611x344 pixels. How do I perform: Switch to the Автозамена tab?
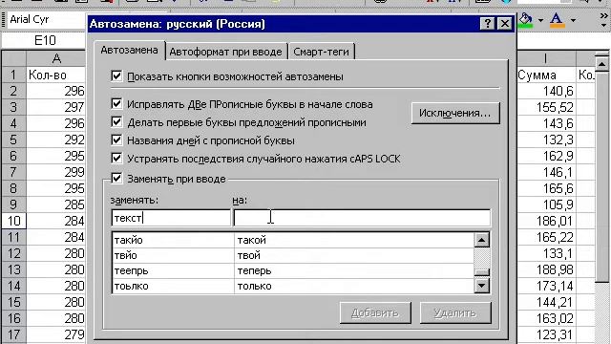pyautogui.click(x=130, y=51)
